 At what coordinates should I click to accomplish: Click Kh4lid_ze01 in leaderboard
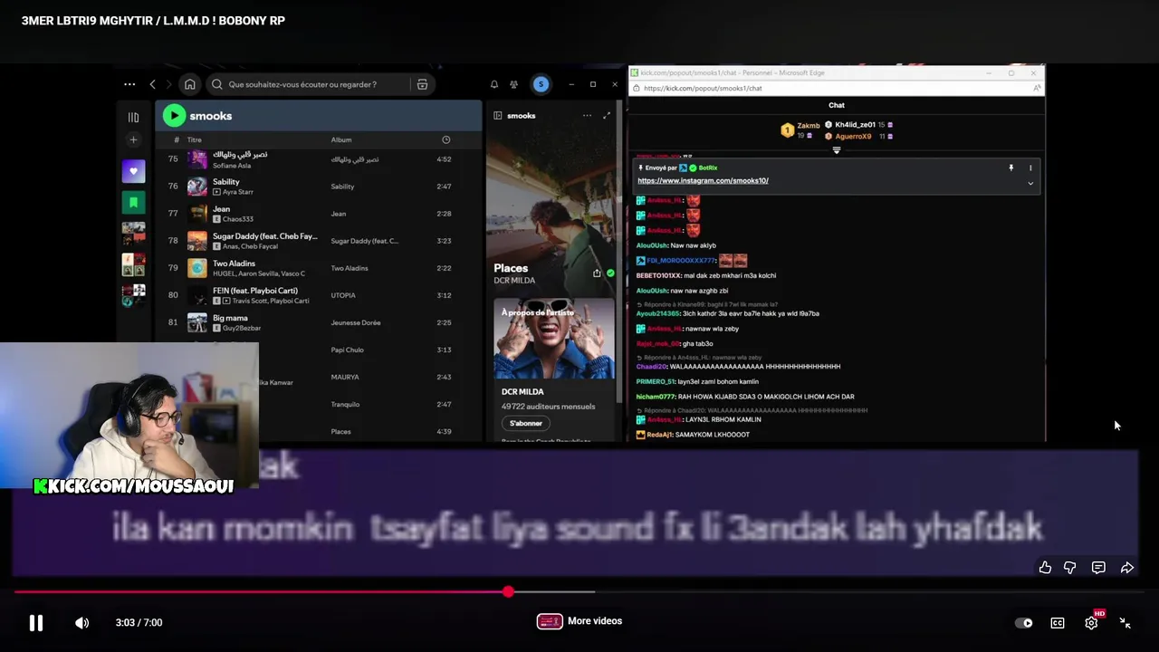click(x=855, y=124)
